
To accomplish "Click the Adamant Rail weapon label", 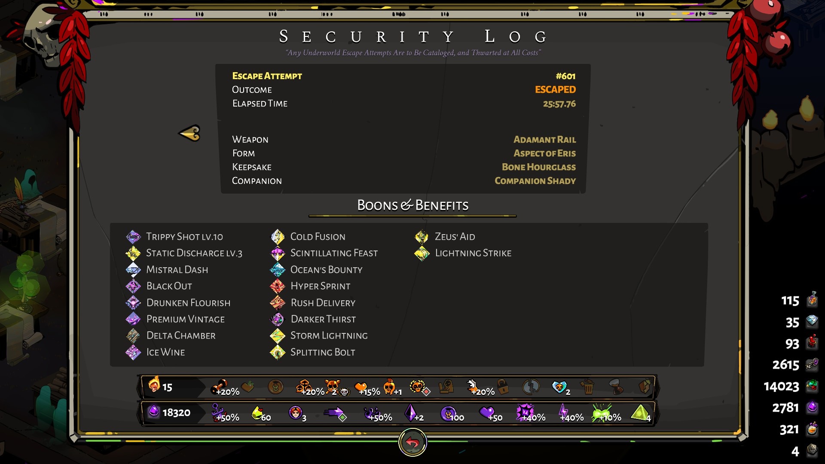I will (x=544, y=140).
